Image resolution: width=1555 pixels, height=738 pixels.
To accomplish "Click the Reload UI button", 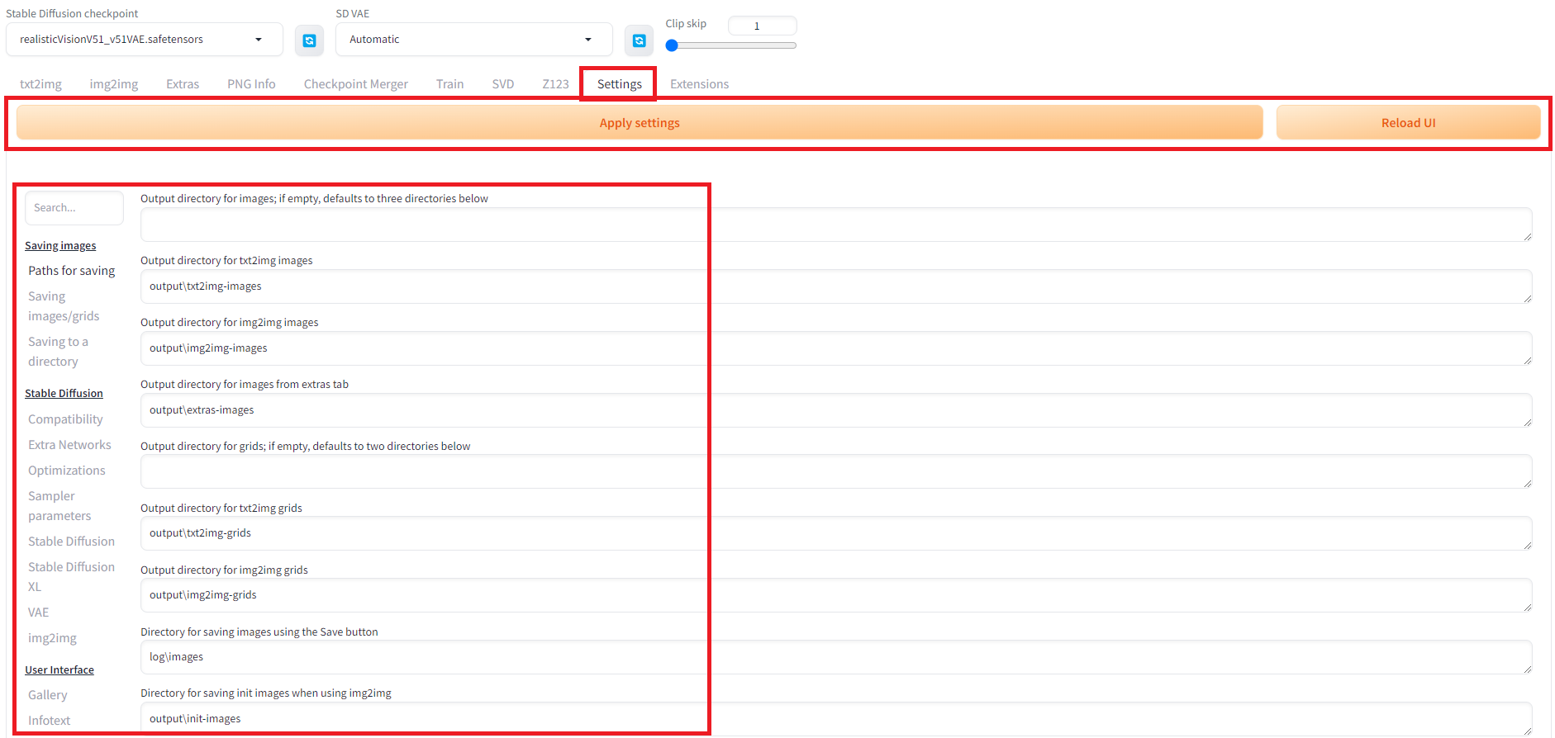I will pyautogui.click(x=1408, y=123).
